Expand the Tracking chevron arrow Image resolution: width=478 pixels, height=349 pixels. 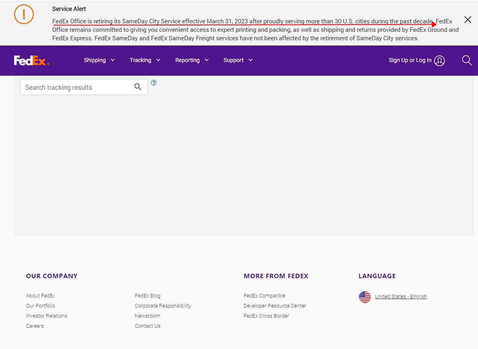coord(158,60)
